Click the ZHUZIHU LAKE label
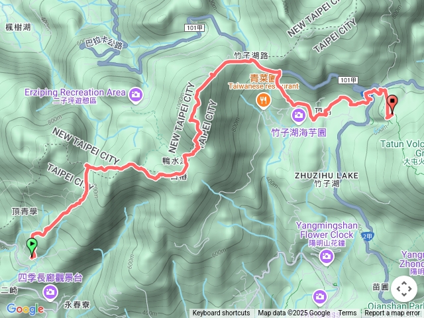The image size is (424, 318). pos(327,176)
